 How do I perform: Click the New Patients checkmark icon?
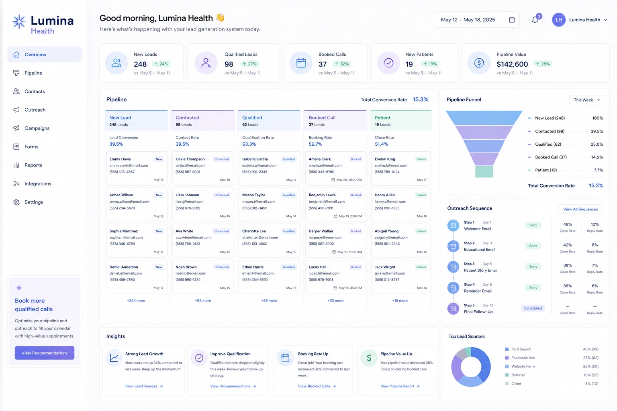pyautogui.click(x=389, y=63)
